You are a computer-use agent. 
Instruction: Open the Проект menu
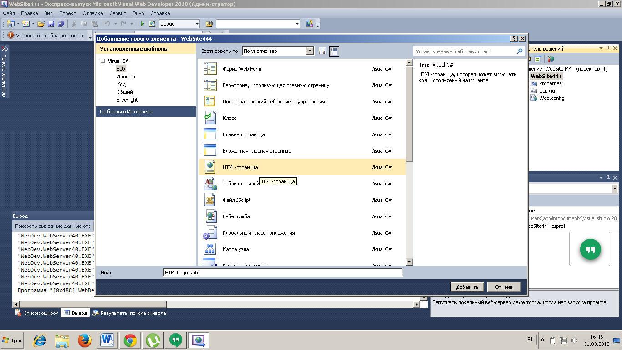tap(68, 13)
